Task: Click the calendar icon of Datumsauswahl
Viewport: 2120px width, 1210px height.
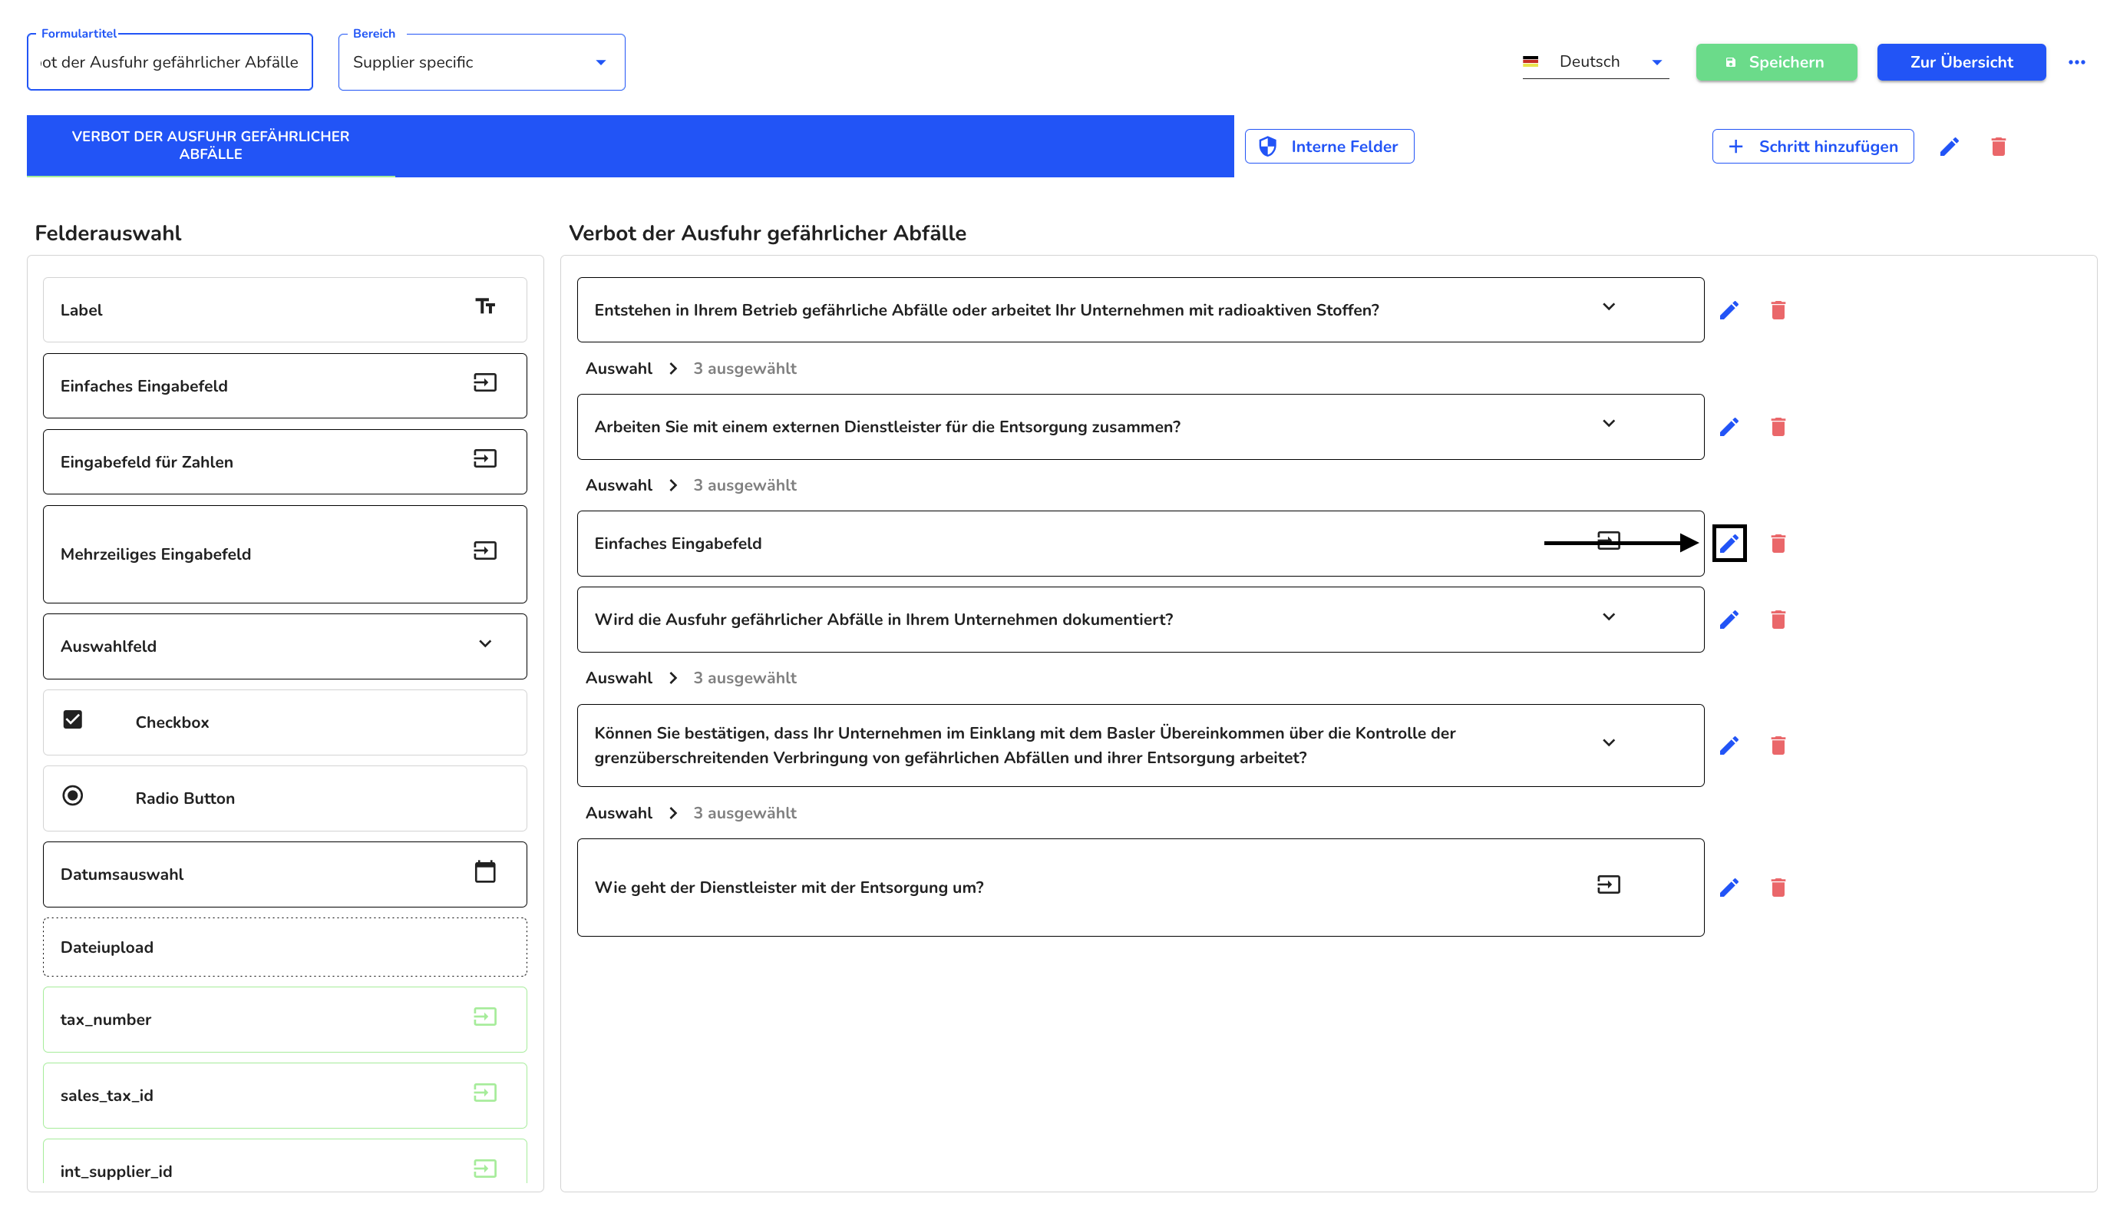Action: [x=485, y=871]
